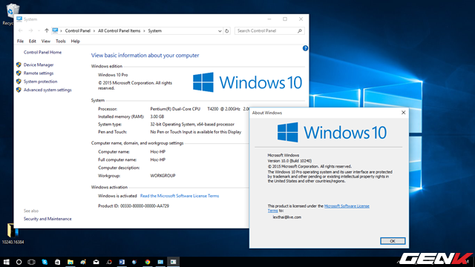Click the WORKGROUP value
The height and width of the screenshot is (267, 475).
163,176
